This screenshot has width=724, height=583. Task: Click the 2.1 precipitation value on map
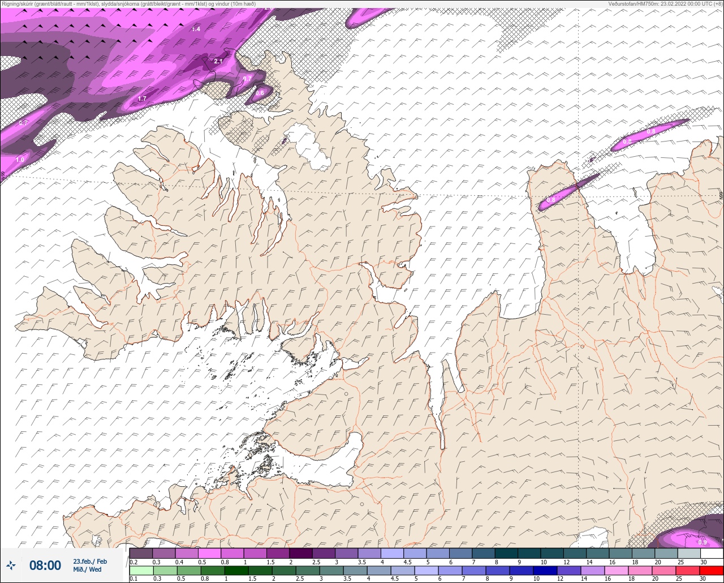[x=218, y=61]
